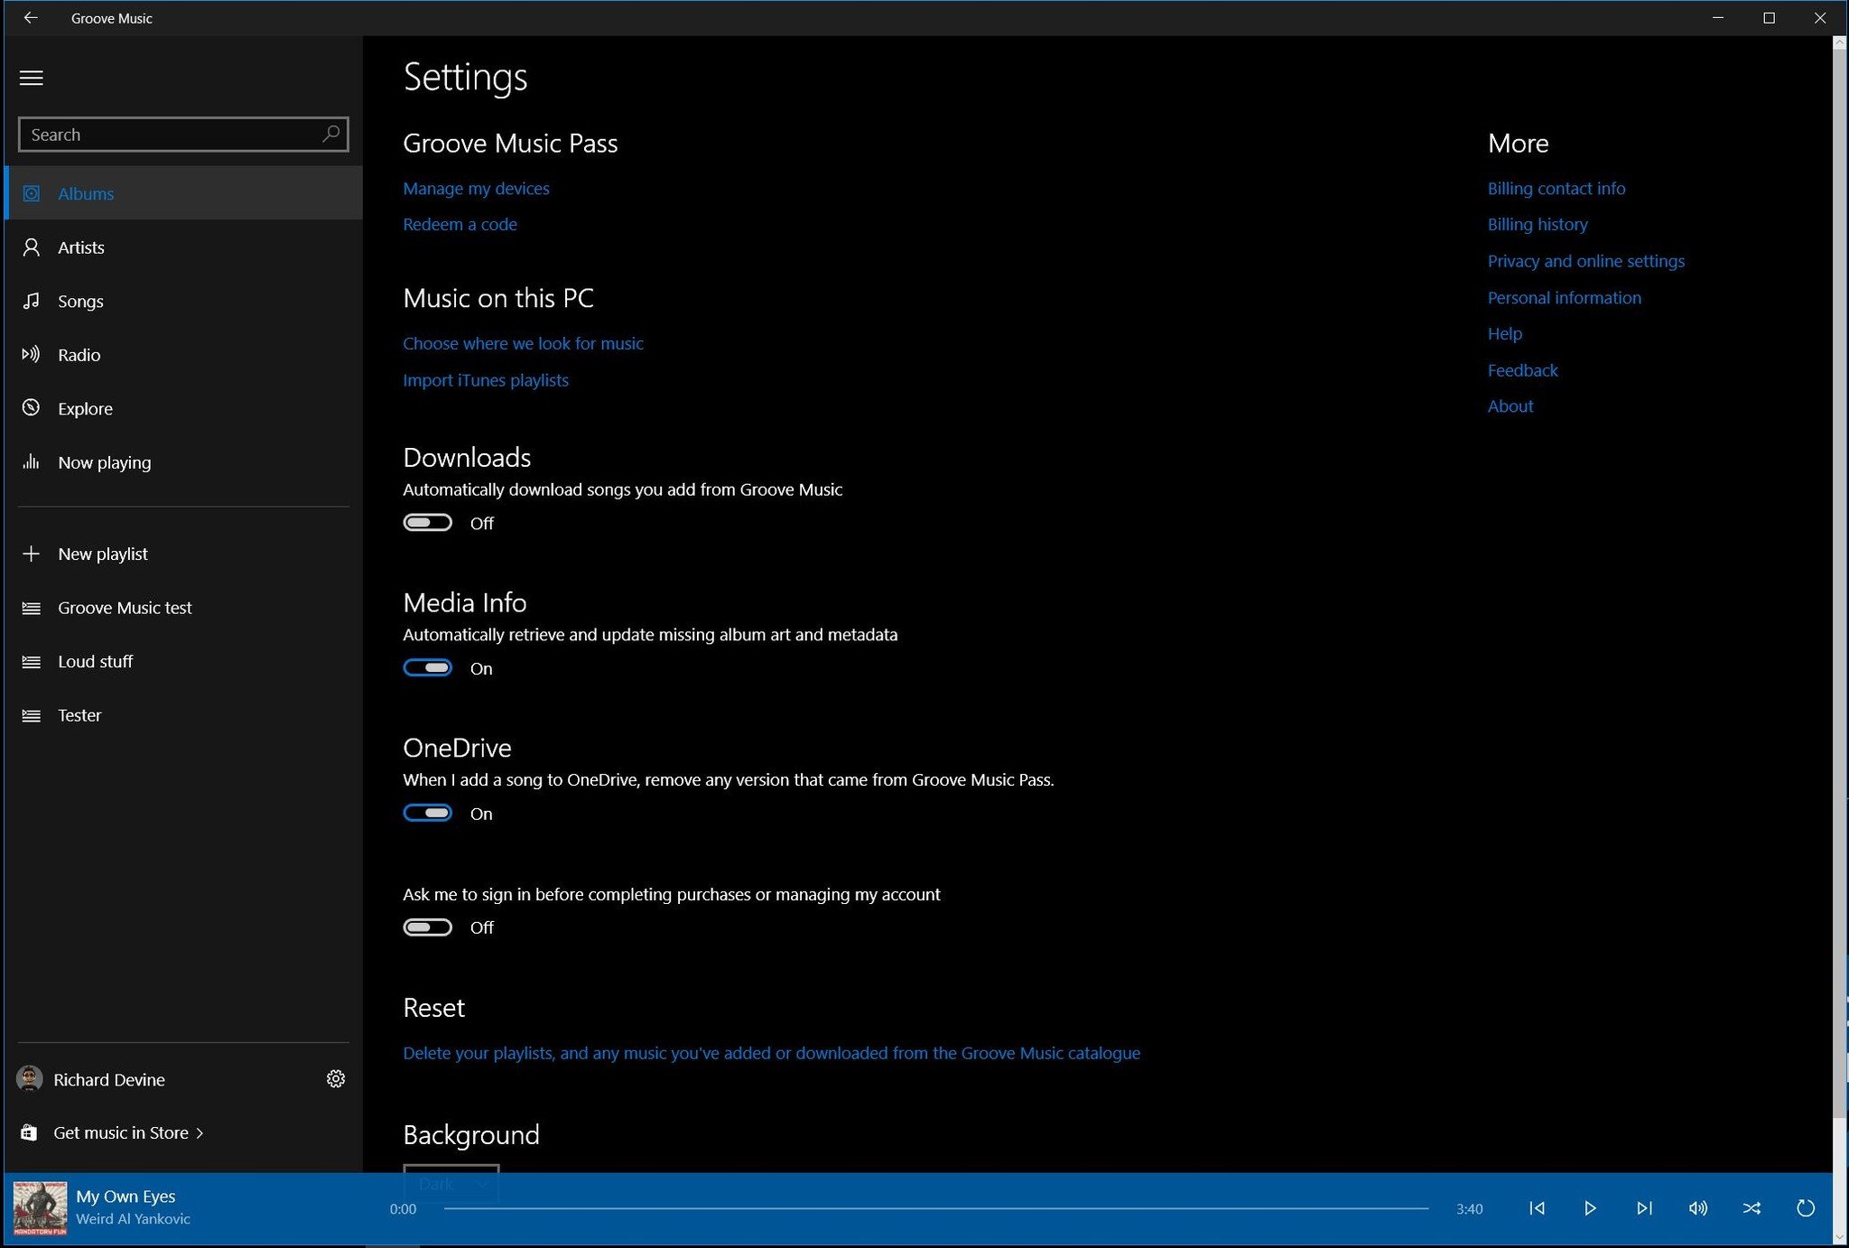Open settings via the gear icon

coord(335,1079)
